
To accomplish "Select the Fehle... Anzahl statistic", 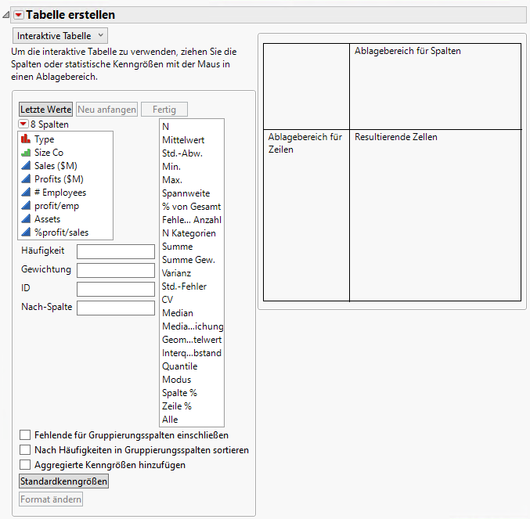I will 192,220.
